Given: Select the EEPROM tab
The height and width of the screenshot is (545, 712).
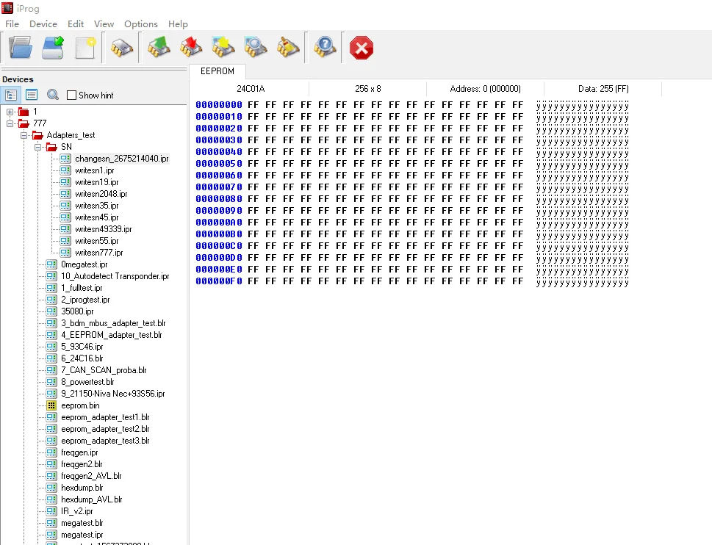Looking at the screenshot, I should 217,71.
